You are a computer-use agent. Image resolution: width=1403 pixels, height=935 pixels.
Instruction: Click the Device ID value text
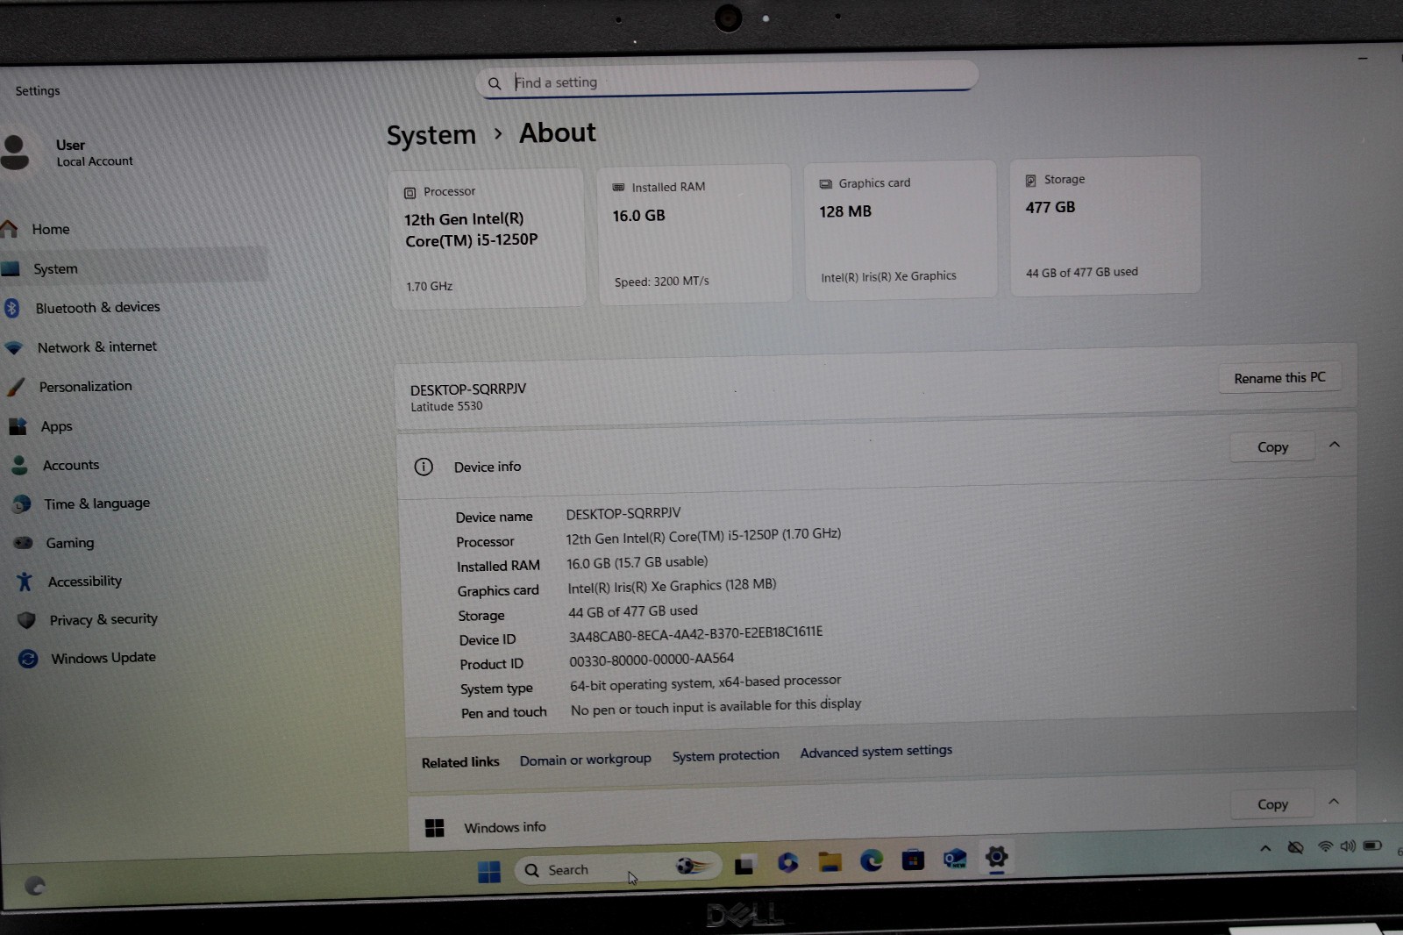coord(695,634)
